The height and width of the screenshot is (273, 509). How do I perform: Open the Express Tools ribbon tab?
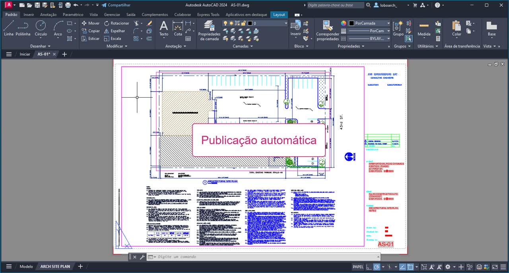(x=208, y=14)
